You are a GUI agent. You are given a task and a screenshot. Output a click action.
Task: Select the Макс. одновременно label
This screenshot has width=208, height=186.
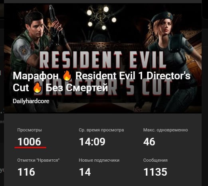pyautogui.click(x=166, y=130)
